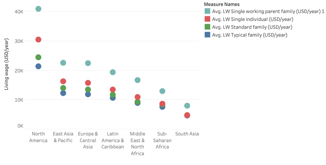
Task: Click the Measure Names legend title
Action: click(x=222, y=4)
